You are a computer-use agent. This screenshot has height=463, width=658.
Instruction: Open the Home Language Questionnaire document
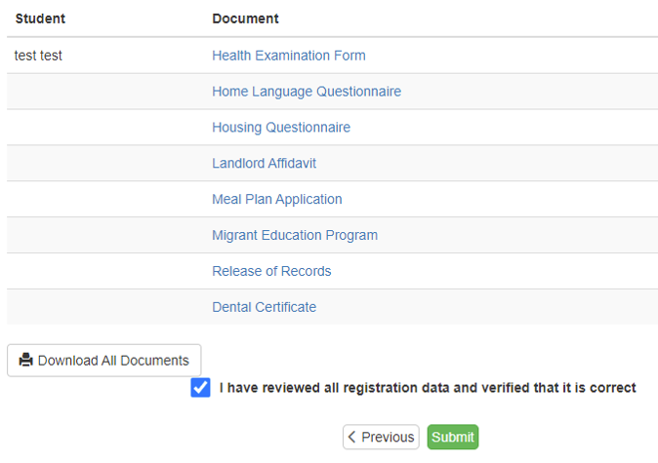click(x=306, y=92)
